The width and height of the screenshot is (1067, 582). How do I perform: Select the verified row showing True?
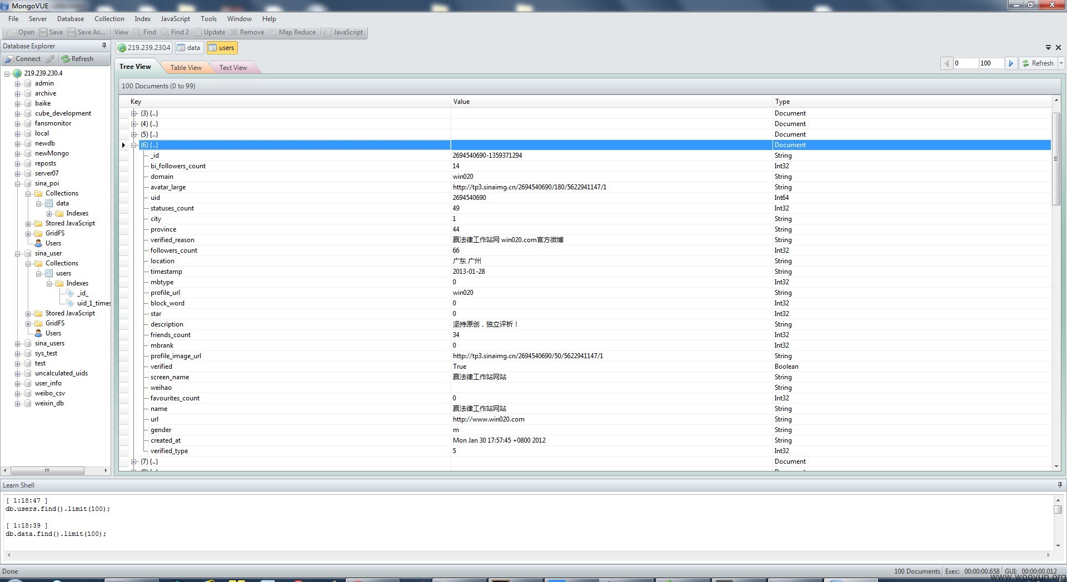tap(589, 367)
